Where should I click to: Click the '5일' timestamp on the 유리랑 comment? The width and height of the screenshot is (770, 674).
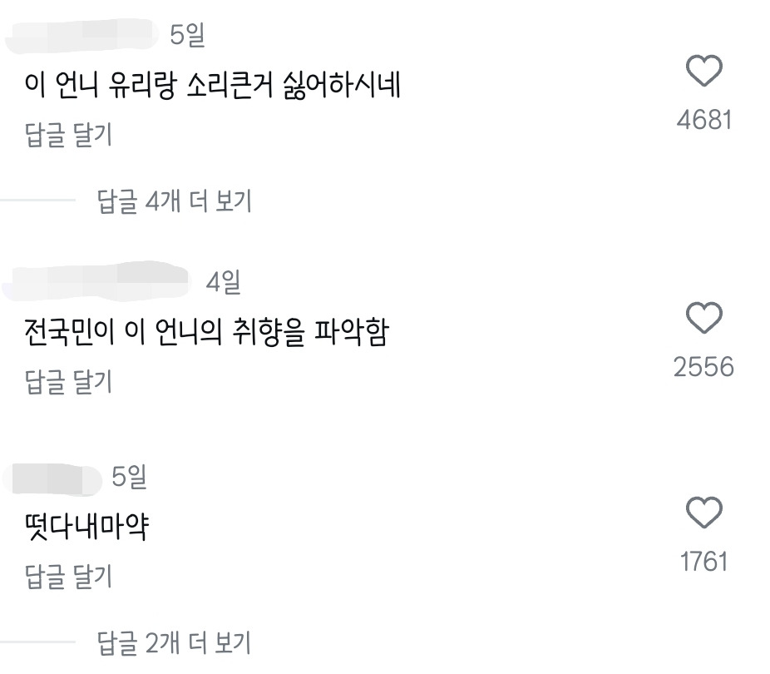[187, 35]
